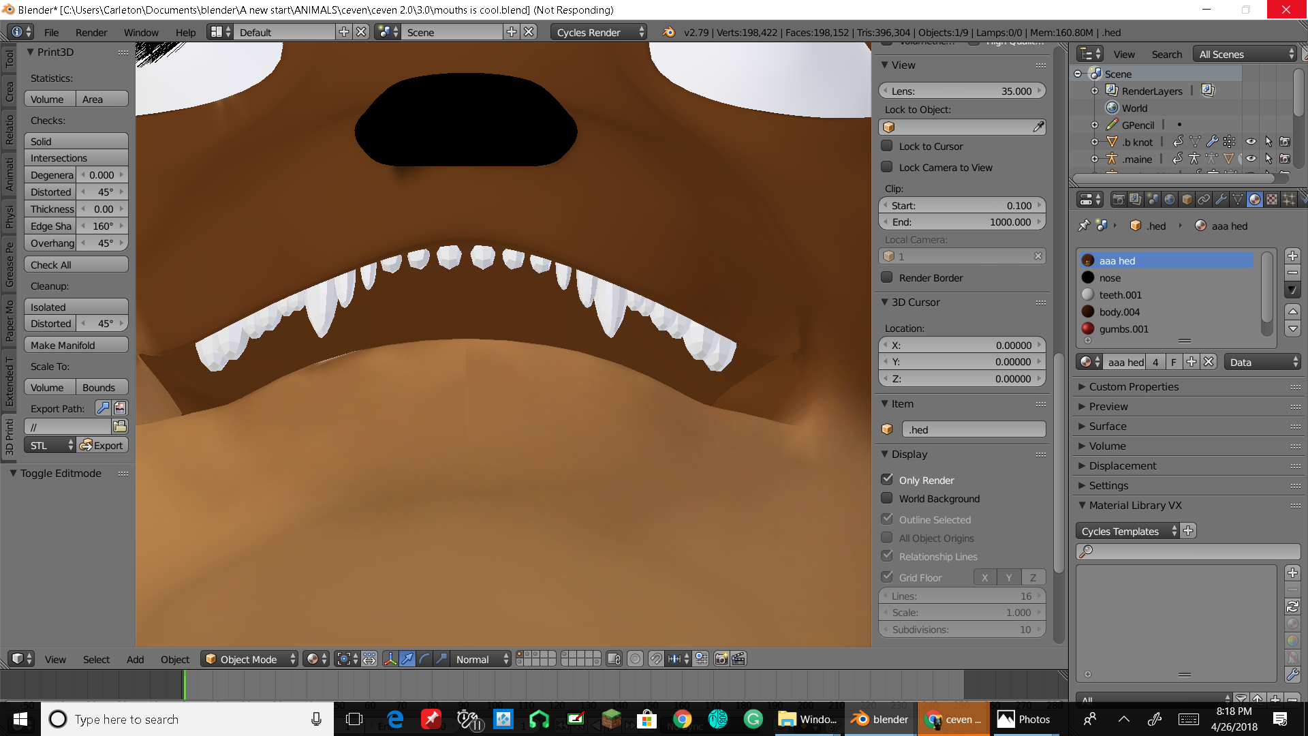The width and height of the screenshot is (1308, 736).
Task: Open the Texture properties checker tab
Action: click(x=1272, y=199)
